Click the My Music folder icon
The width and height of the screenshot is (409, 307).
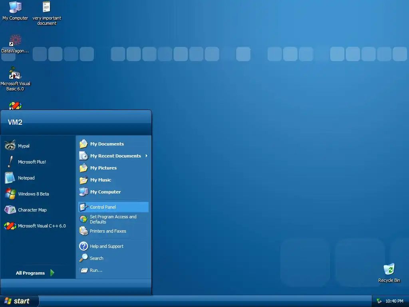[x=83, y=180]
